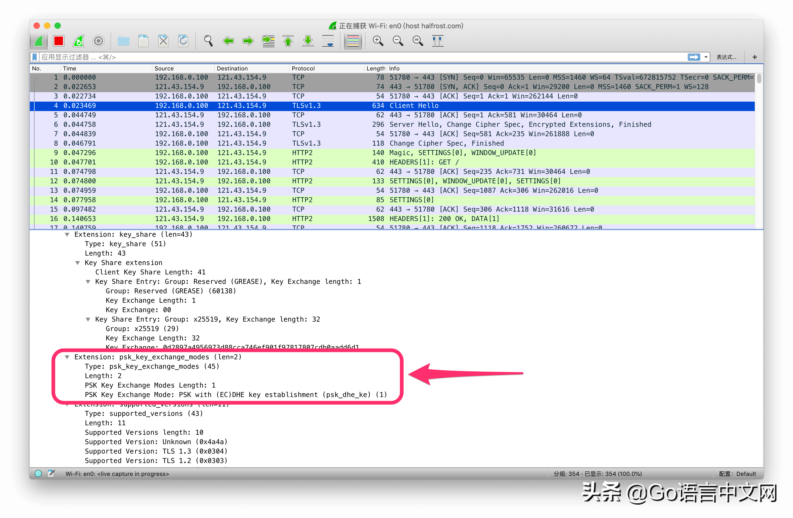Click the expert info status circle
The height and width of the screenshot is (518, 793).
[38, 473]
